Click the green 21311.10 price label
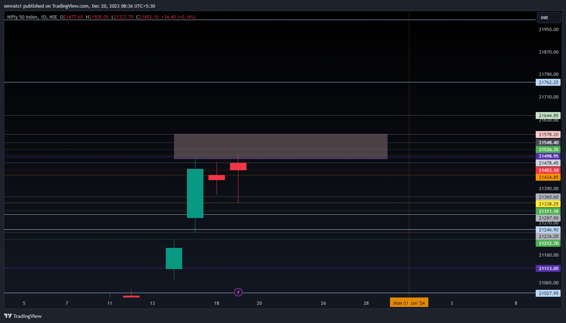 (548, 211)
